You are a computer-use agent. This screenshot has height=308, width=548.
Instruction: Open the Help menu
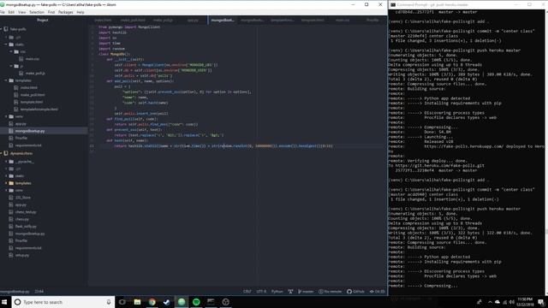[x=80, y=12]
